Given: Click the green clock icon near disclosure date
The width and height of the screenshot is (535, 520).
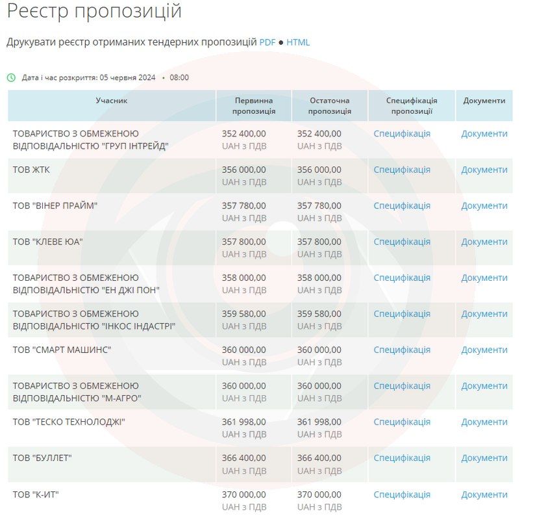Looking at the screenshot, I should tap(11, 77).
